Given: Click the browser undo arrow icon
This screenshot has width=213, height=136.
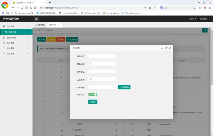Looking at the screenshot, I should (31, 8).
